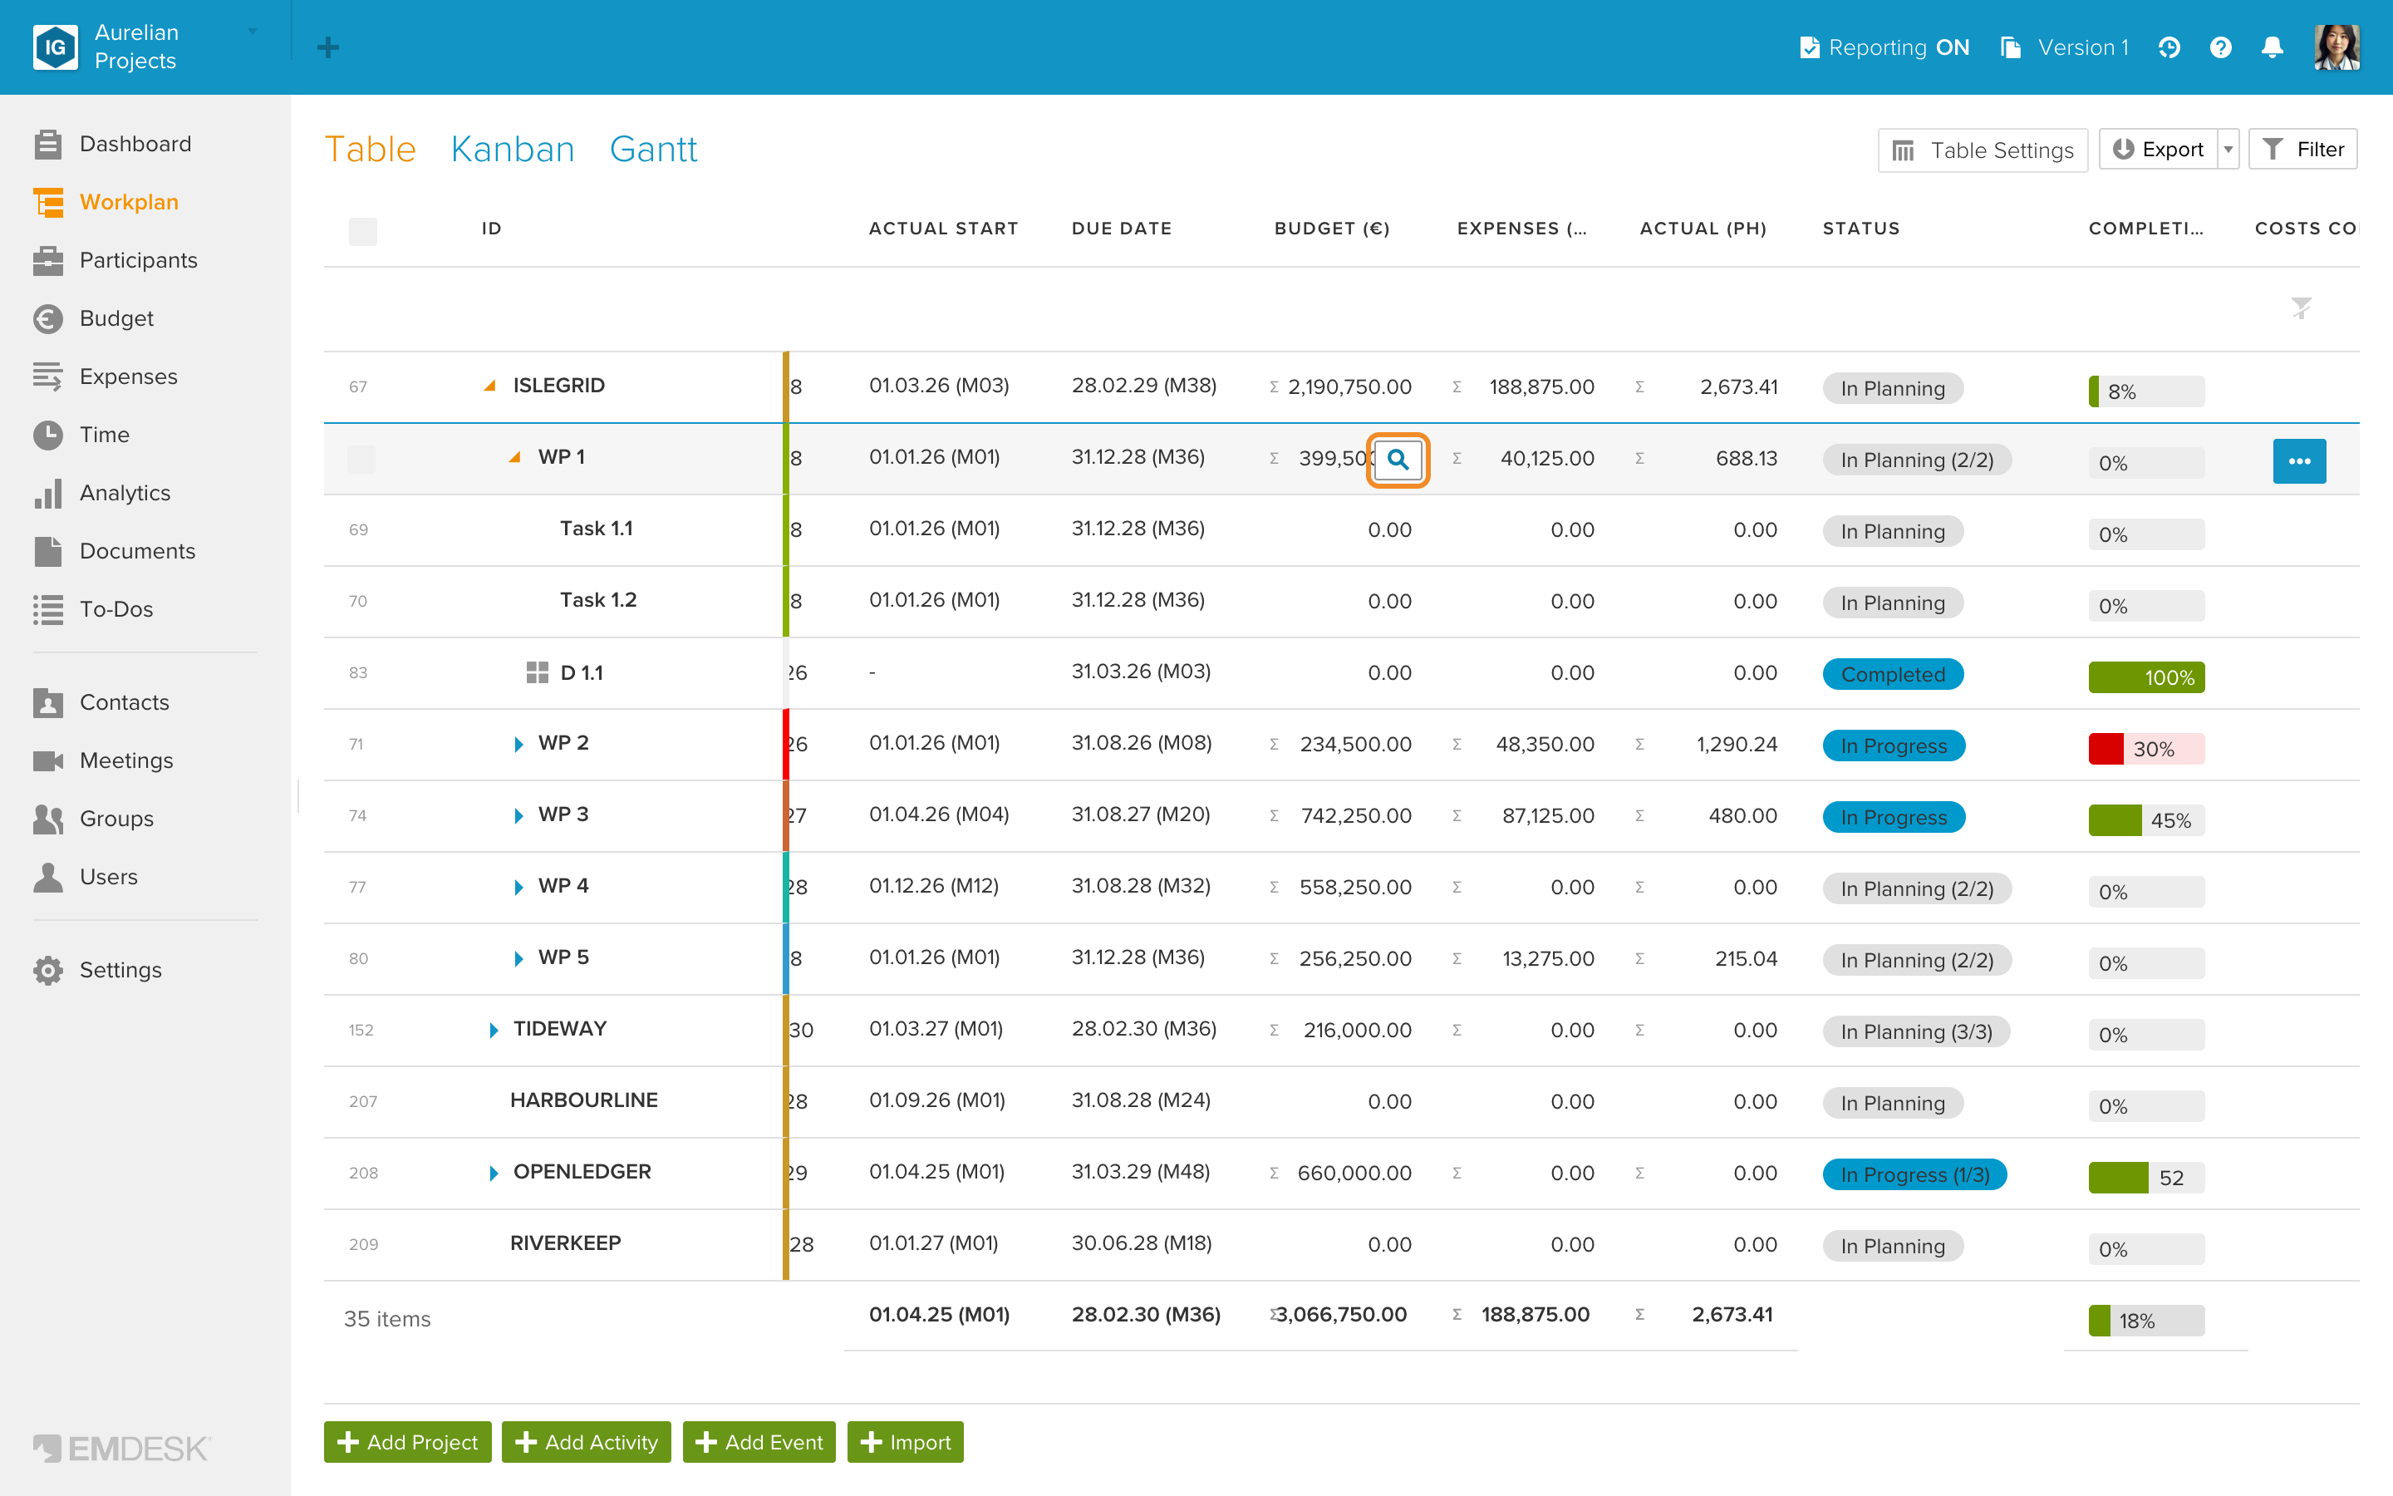Open the history clock icon
The image size is (2393, 1496).
[x=2169, y=47]
